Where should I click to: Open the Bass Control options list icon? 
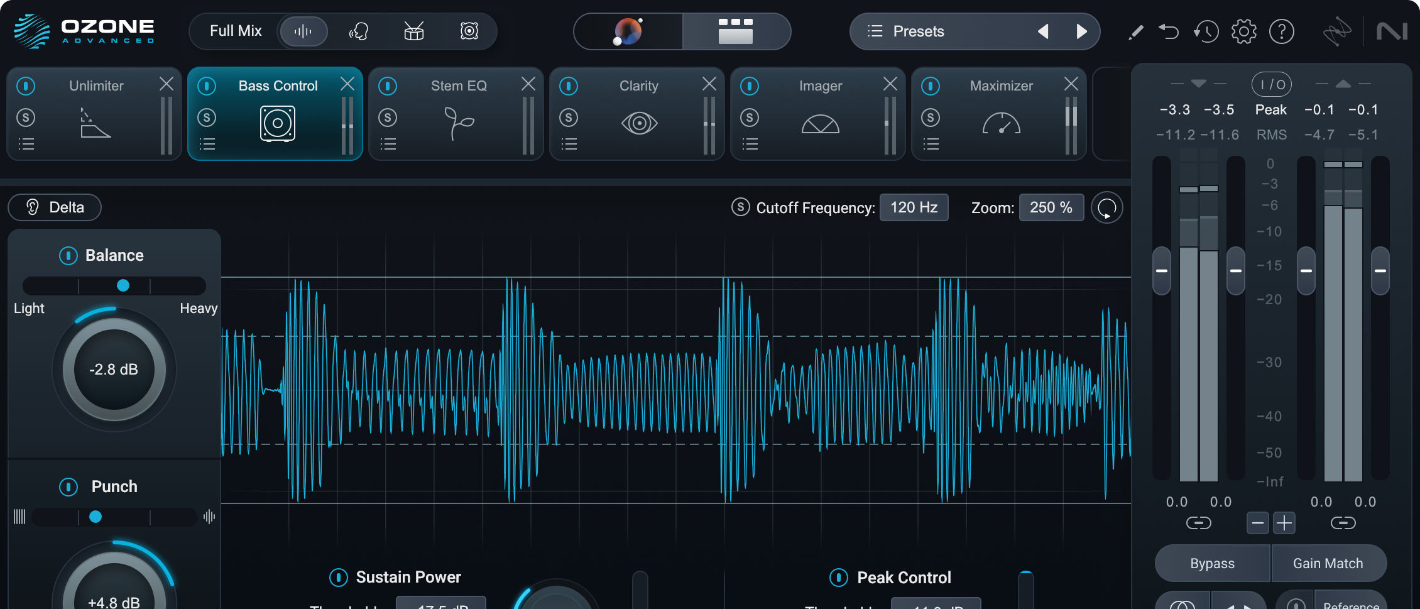point(207,144)
